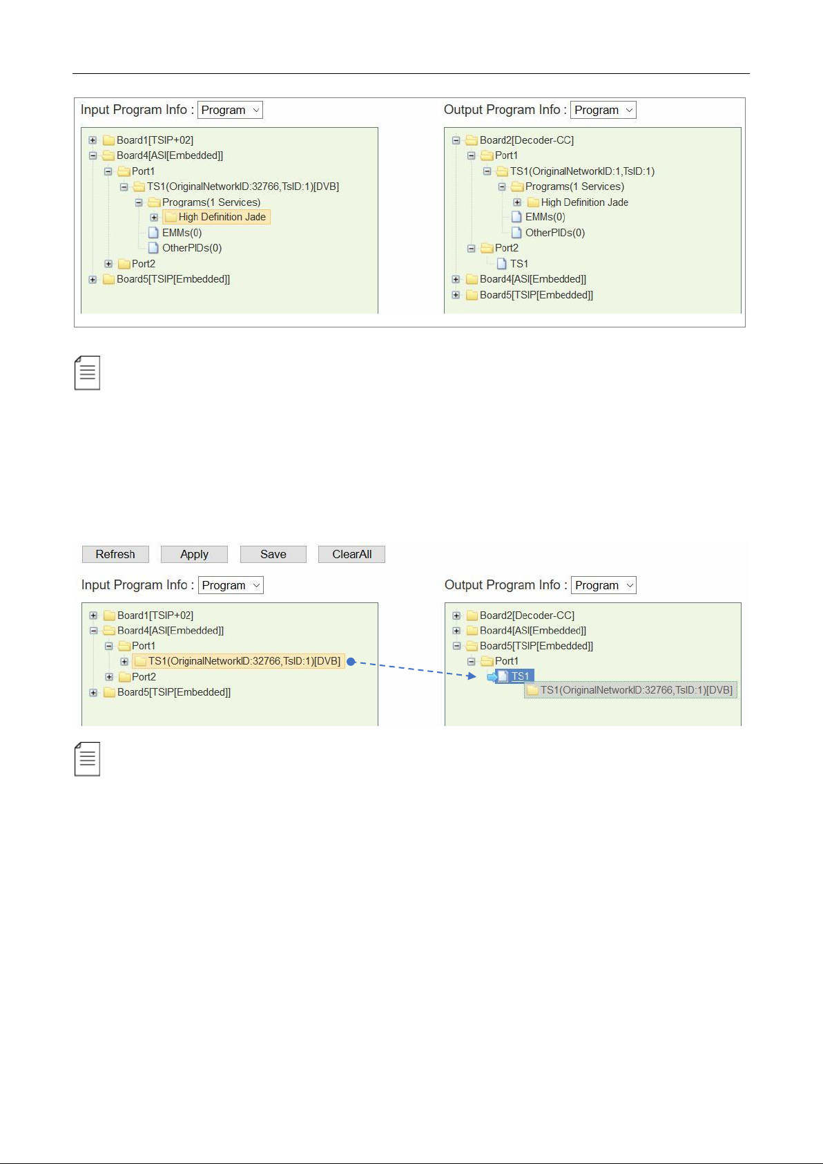Click Port2 folder icon in lower input tree
823x1164 pixels.
click(124, 677)
